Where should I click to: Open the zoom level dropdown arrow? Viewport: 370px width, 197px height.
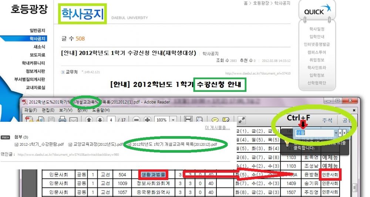point(173,120)
